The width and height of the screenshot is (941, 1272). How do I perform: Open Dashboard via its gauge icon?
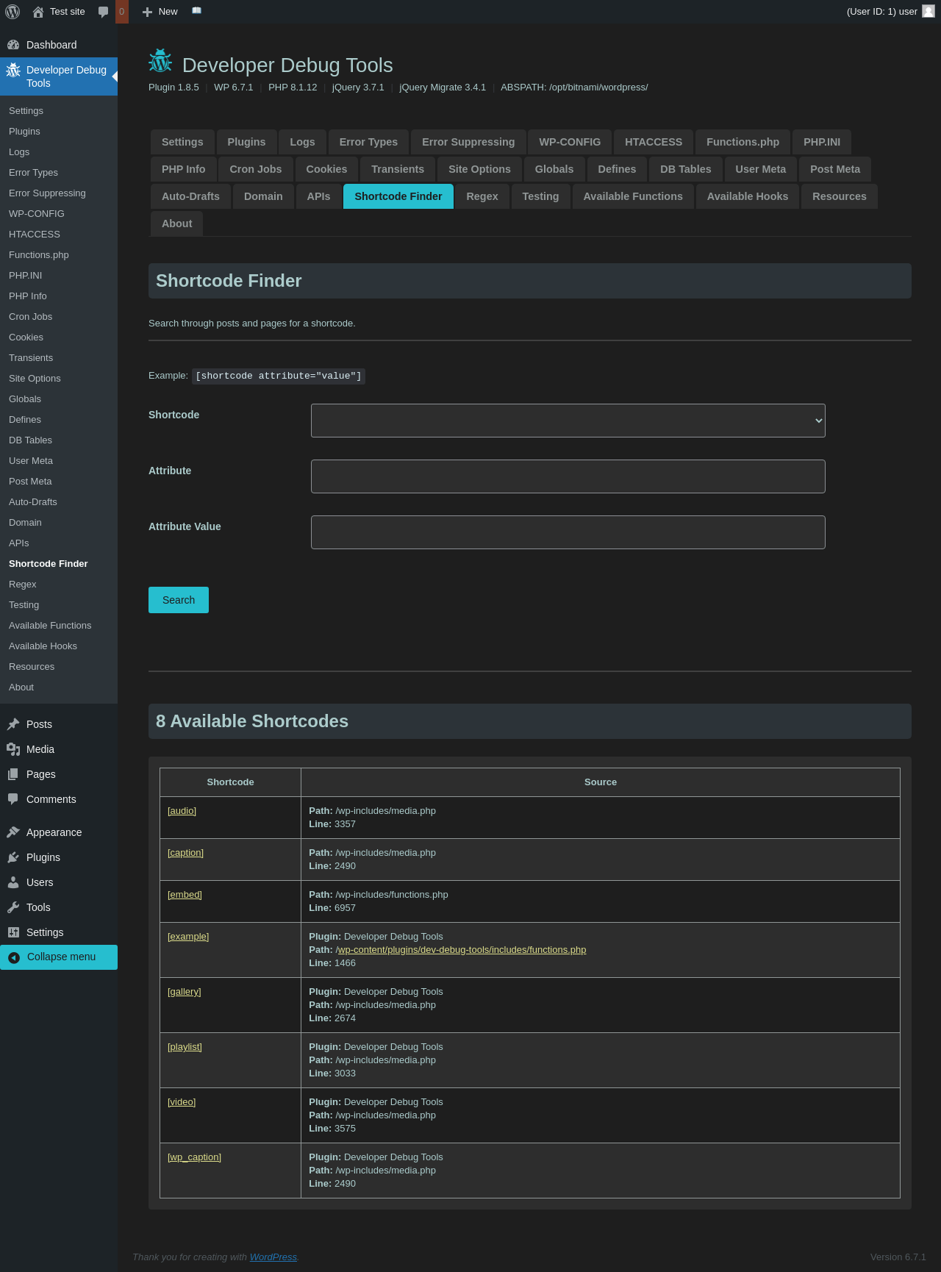pyautogui.click(x=13, y=45)
